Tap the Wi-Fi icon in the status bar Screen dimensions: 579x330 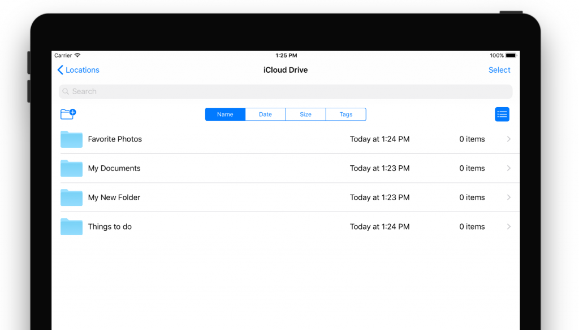tap(77, 55)
